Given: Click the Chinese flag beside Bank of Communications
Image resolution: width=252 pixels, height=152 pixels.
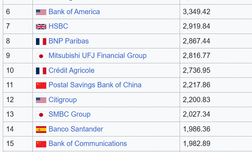Looking at the screenshot, I should tap(41, 144).
